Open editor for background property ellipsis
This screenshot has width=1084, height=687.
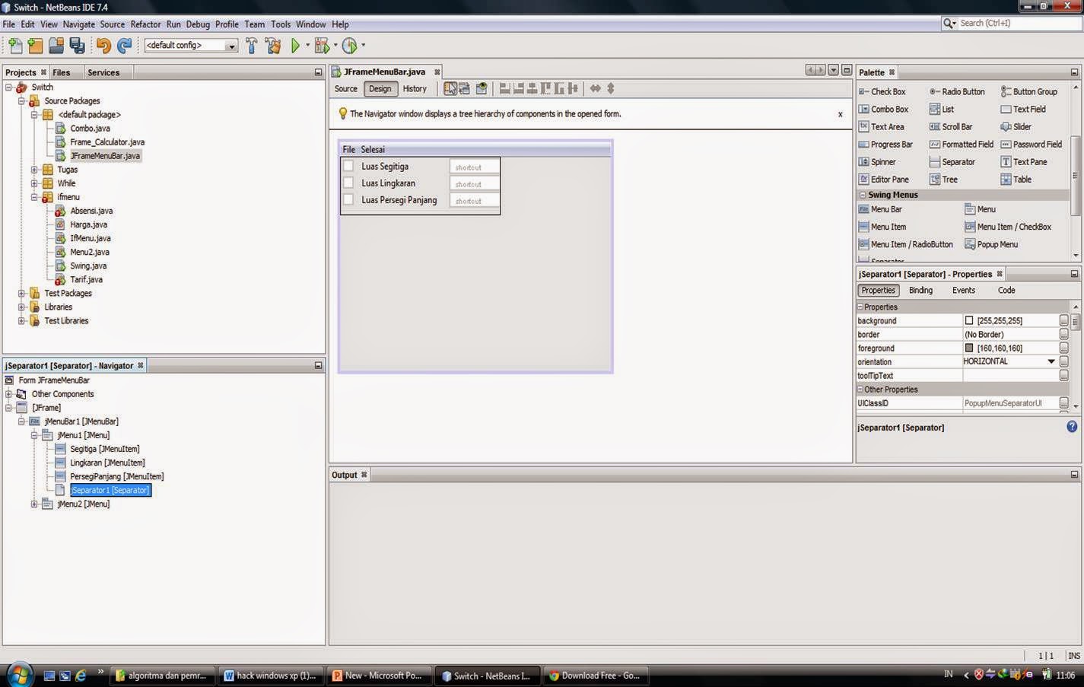tap(1063, 320)
